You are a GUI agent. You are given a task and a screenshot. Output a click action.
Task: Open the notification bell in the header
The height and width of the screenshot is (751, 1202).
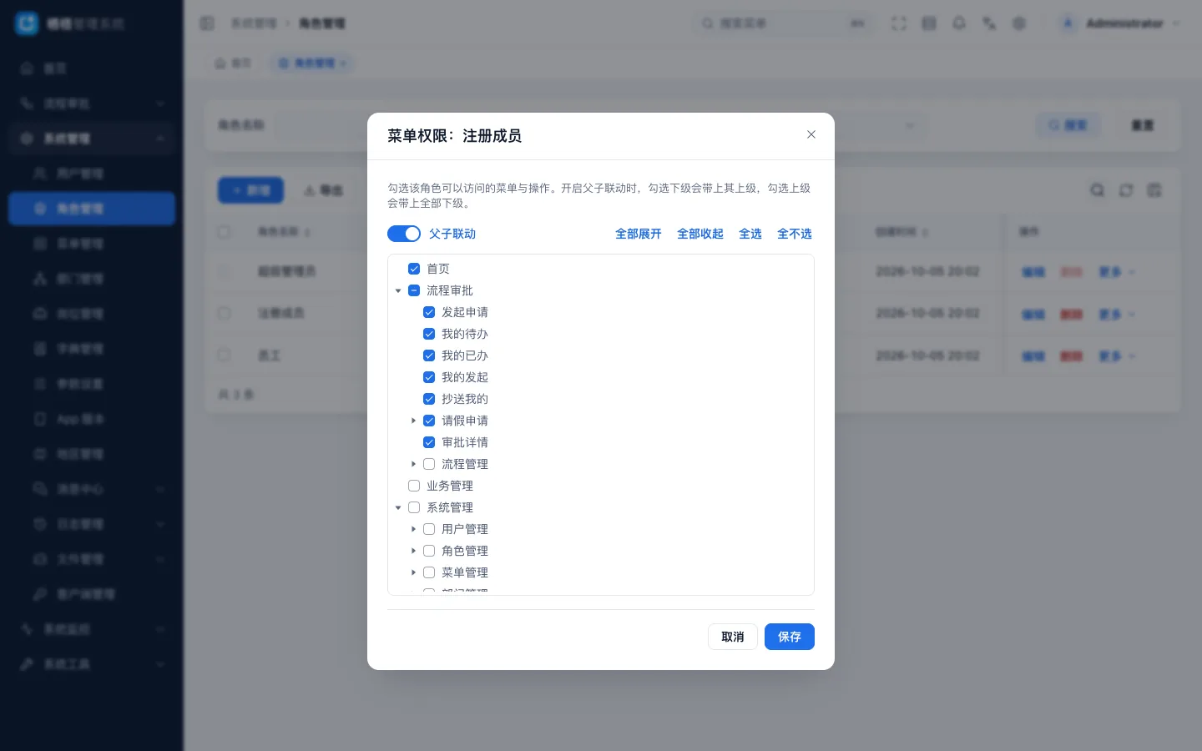[959, 23]
